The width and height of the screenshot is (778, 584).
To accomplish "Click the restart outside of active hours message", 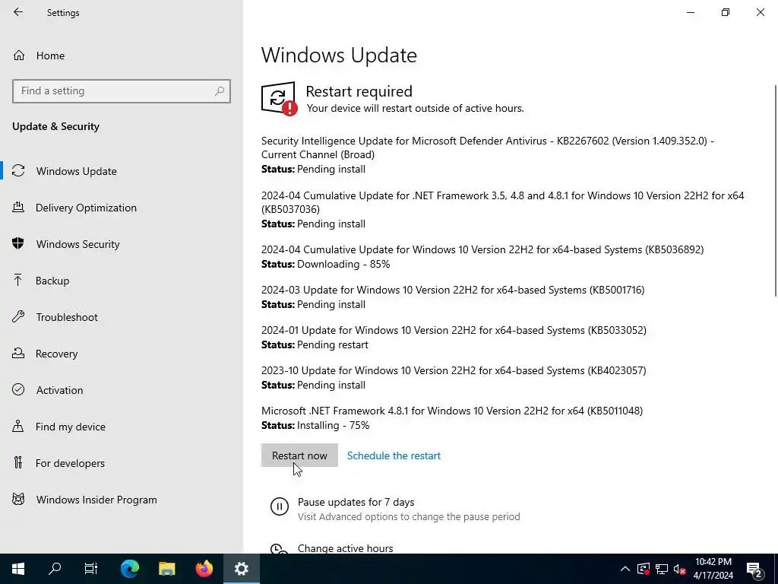I will tap(415, 108).
